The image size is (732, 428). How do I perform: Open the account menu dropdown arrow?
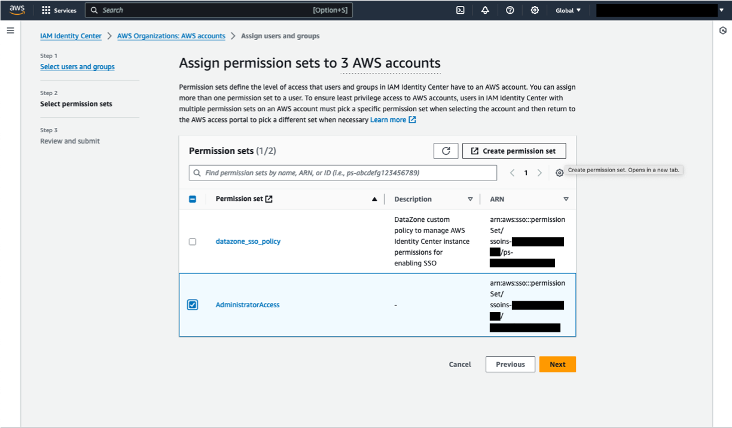[x=721, y=10]
